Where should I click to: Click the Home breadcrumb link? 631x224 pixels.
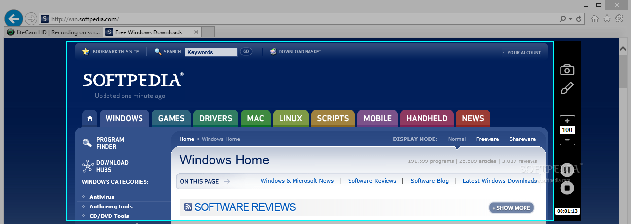(x=187, y=139)
